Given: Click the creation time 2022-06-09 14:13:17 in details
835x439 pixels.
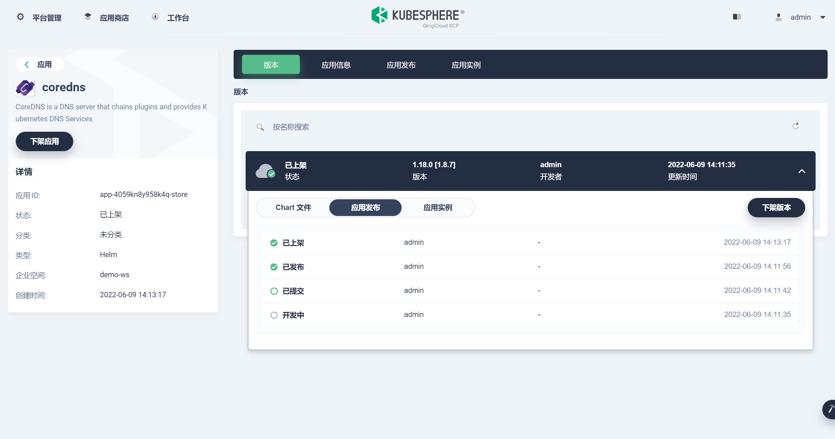Looking at the screenshot, I should pos(133,295).
